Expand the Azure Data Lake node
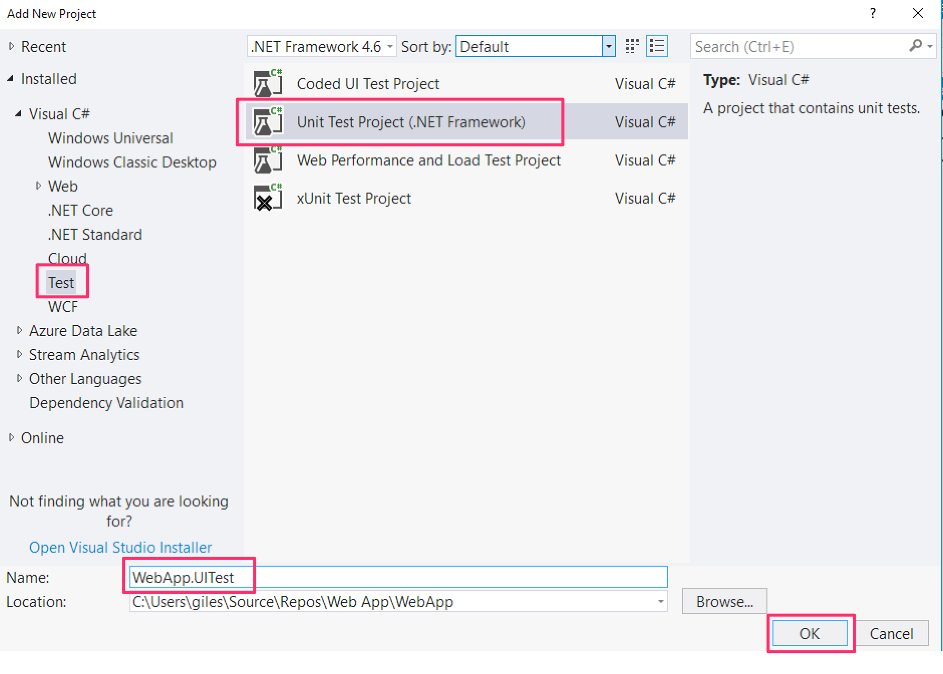 pyautogui.click(x=19, y=330)
